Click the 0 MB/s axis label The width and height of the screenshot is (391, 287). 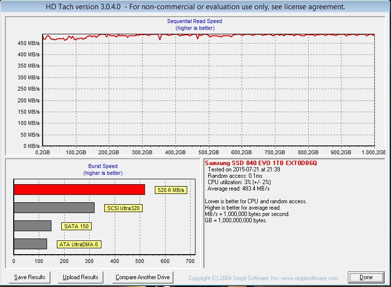[31, 146]
